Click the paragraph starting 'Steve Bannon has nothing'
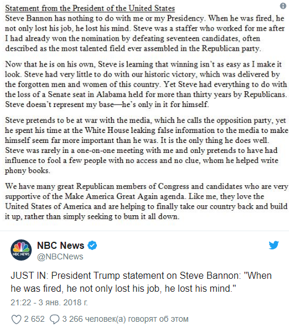The width and height of the screenshot is (289, 330). [x=145, y=34]
